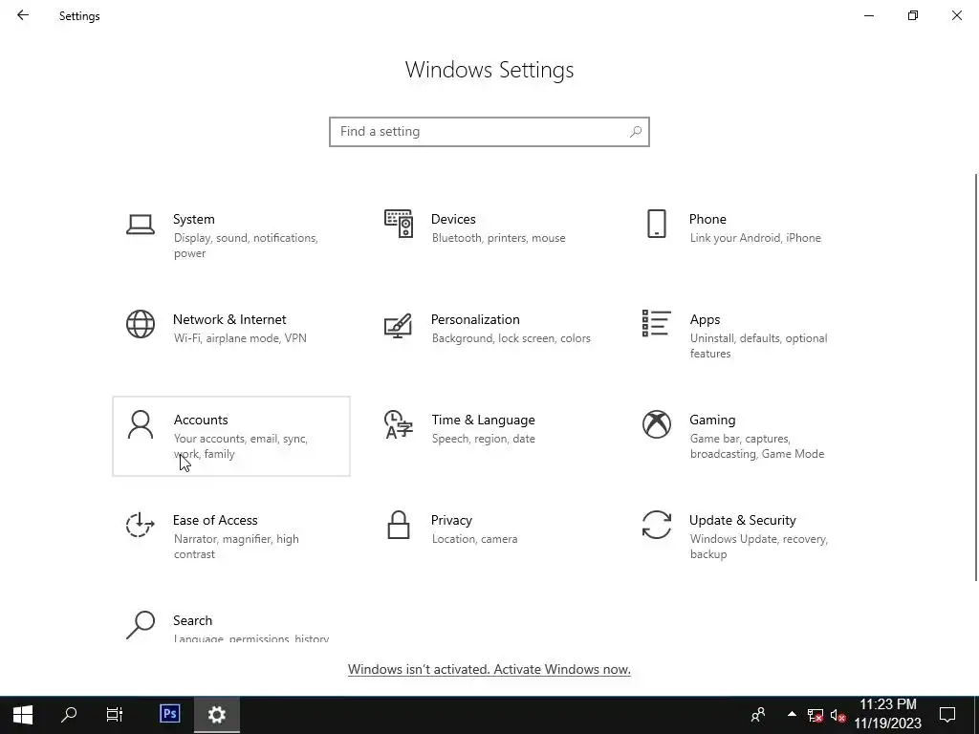Open Apps list icon
Image resolution: width=979 pixels, height=734 pixels.
656,323
